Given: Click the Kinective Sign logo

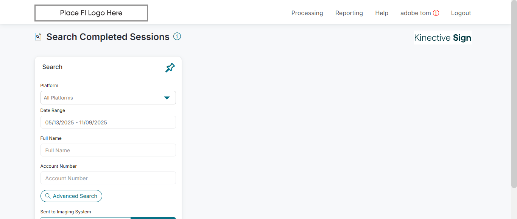Looking at the screenshot, I should coord(442,38).
